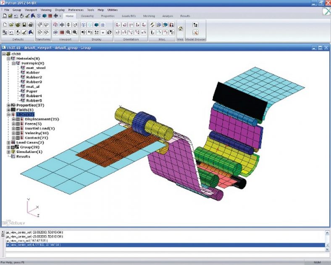This screenshot has width=331, height=265.
Task: Switch to the Meshing ribbon tab
Action: (149, 16)
